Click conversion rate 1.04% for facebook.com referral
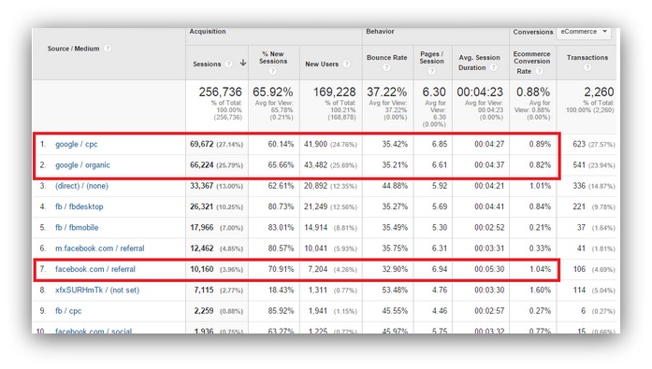Screen dimensions: 652x369 540,269
